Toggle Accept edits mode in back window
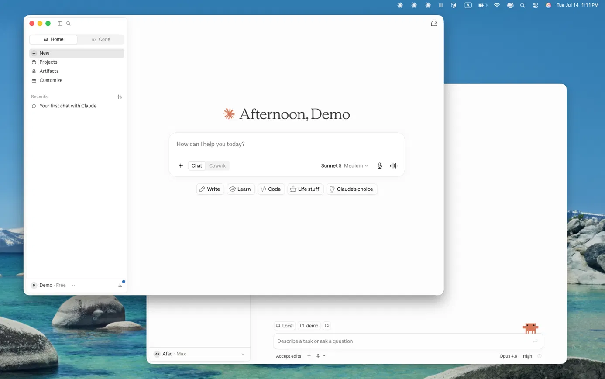Viewport: 605px width, 379px height. [289, 356]
